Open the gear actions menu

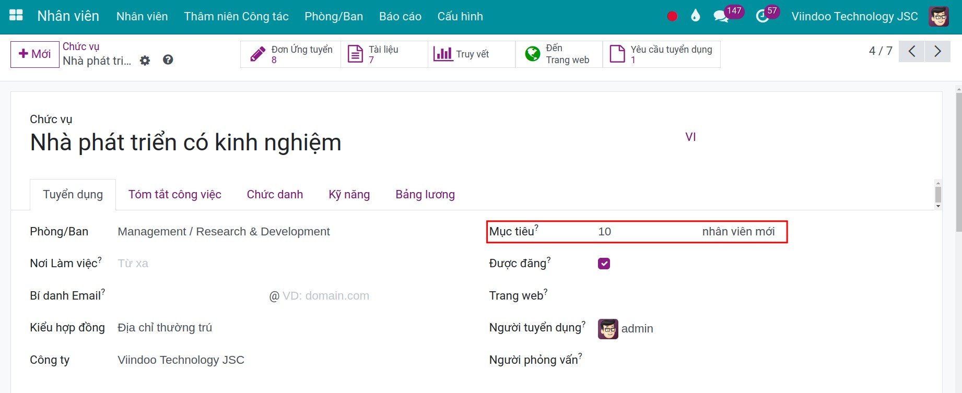coord(145,61)
